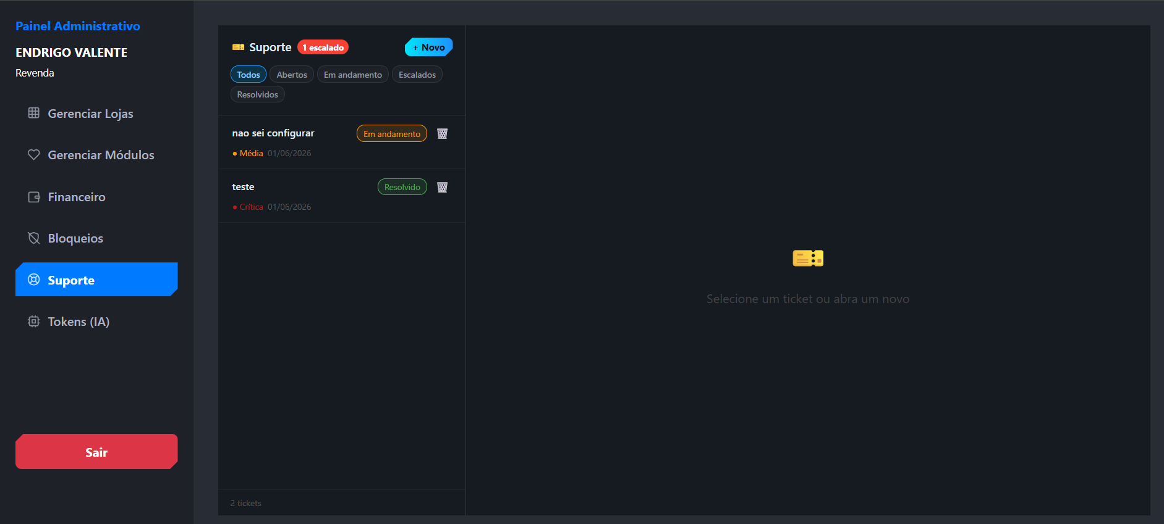Open Painel Administrativo title link

[78, 26]
